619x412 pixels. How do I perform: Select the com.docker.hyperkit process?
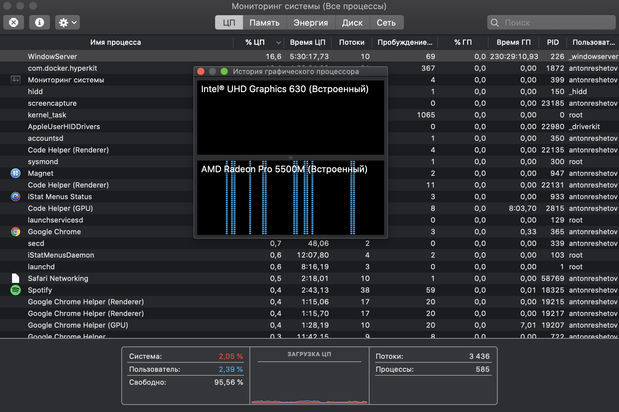click(x=62, y=68)
